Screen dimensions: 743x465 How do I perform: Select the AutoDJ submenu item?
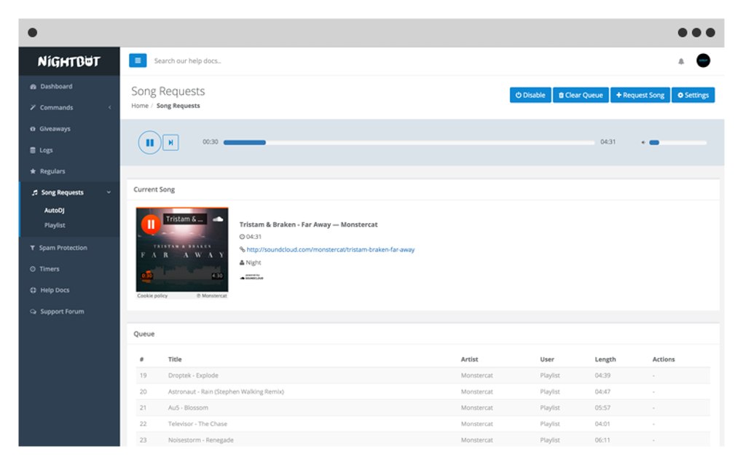55,211
